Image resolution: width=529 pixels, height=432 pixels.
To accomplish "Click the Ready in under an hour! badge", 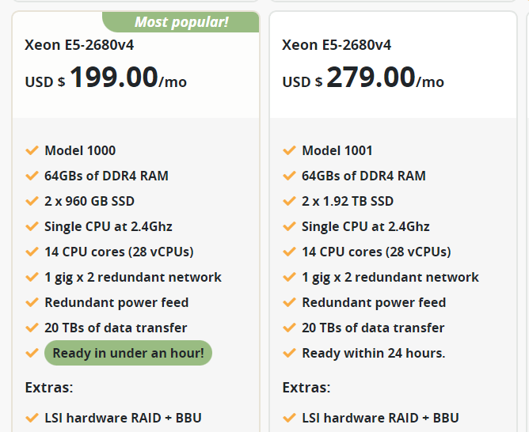I will point(128,353).
